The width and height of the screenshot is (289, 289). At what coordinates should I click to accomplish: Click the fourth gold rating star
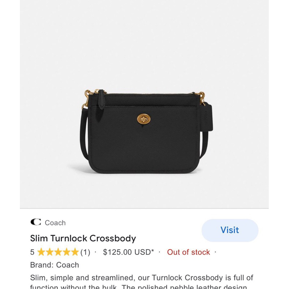coord(66,252)
